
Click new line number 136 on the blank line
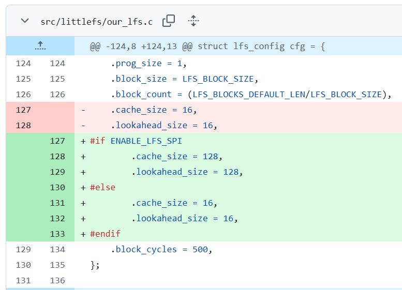[x=57, y=281]
